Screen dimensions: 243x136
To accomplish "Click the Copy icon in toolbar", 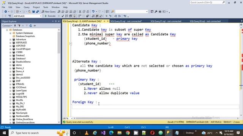I will [x=84, y=12].
